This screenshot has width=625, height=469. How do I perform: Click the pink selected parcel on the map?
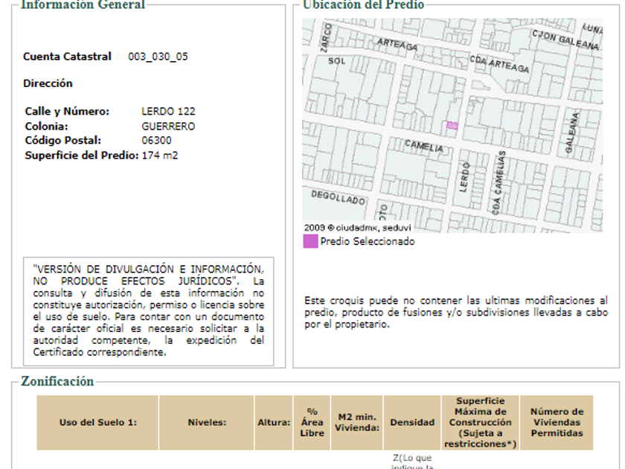pos(452,127)
